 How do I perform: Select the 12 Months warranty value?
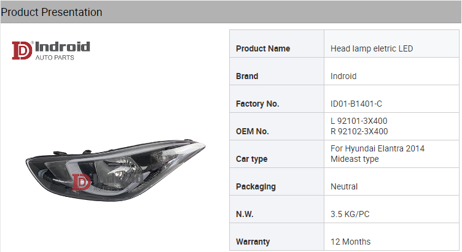[x=351, y=242]
